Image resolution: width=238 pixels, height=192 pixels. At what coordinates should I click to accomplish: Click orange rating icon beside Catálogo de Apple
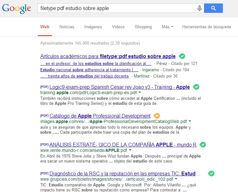pyautogui.click(x=157, y=116)
